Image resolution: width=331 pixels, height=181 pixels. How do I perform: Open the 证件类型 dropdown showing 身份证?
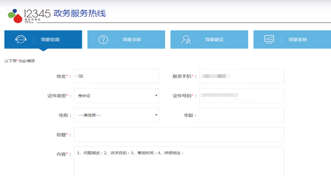coord(117,96)
